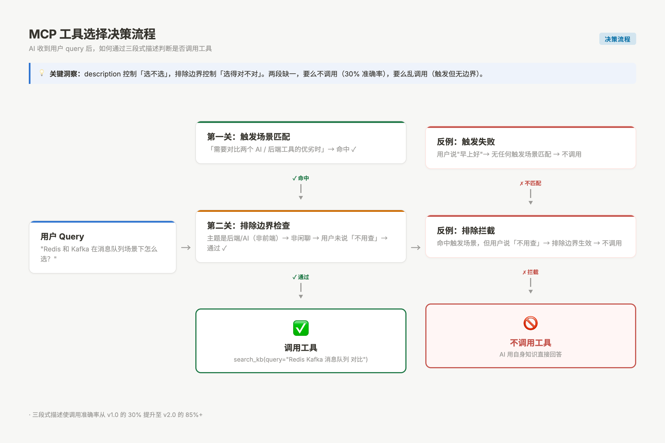Click the green checkmark icon above 调用工具
Image resolution: width=665 pixels, height=443 pixels.
tap(301, 328)
